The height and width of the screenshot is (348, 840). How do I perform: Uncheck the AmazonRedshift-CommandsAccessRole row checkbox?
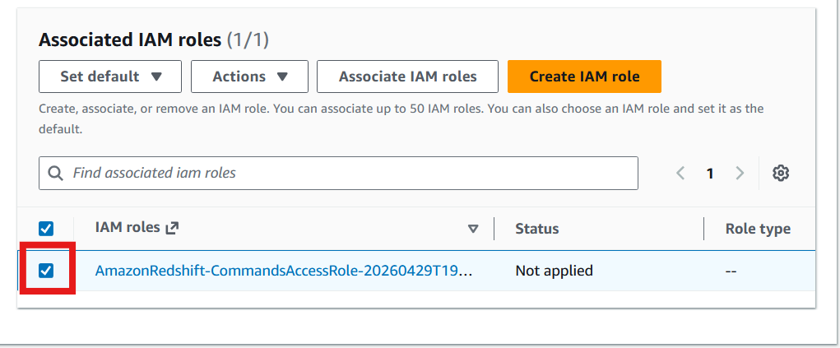(46, 271)
